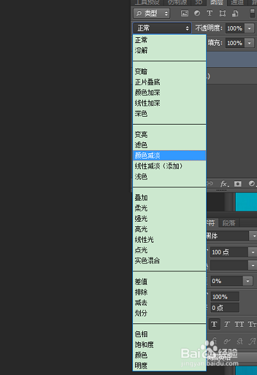Viewport: 257px width, 375px height.
Task: Click the 不透明度 100% value field
Action: point(235,29)
